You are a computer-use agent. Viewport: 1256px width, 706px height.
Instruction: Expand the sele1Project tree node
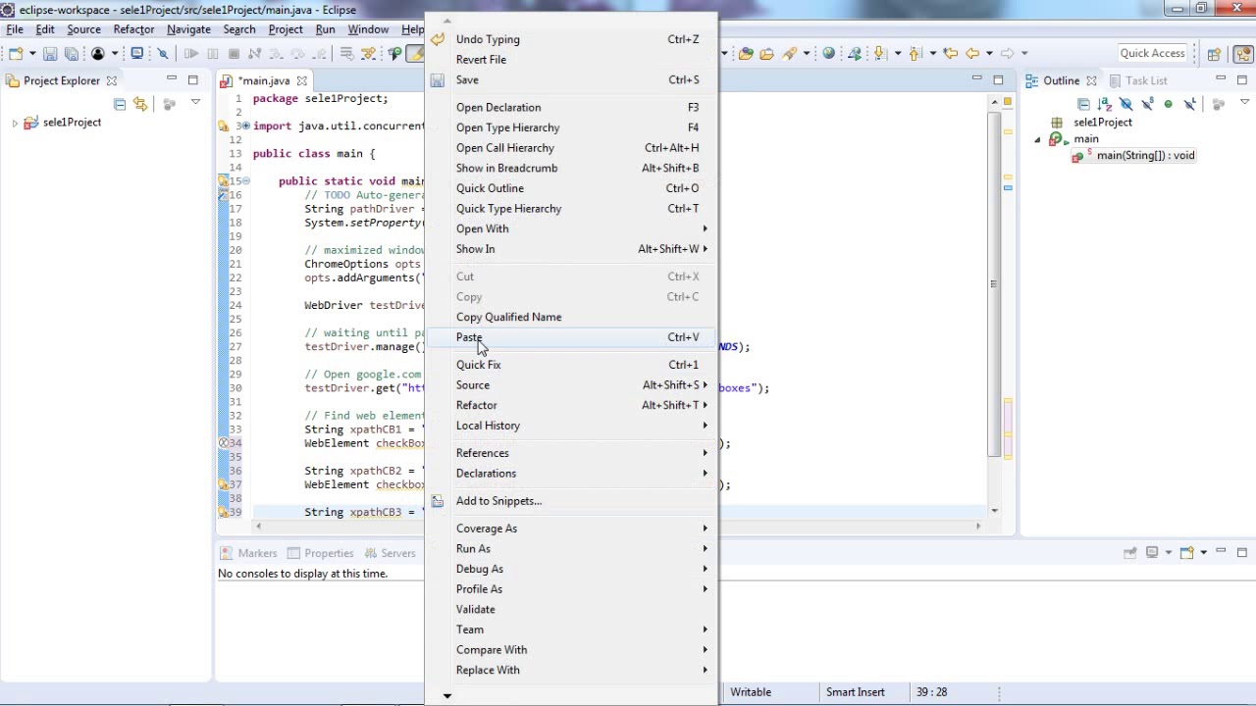point(15,123)
